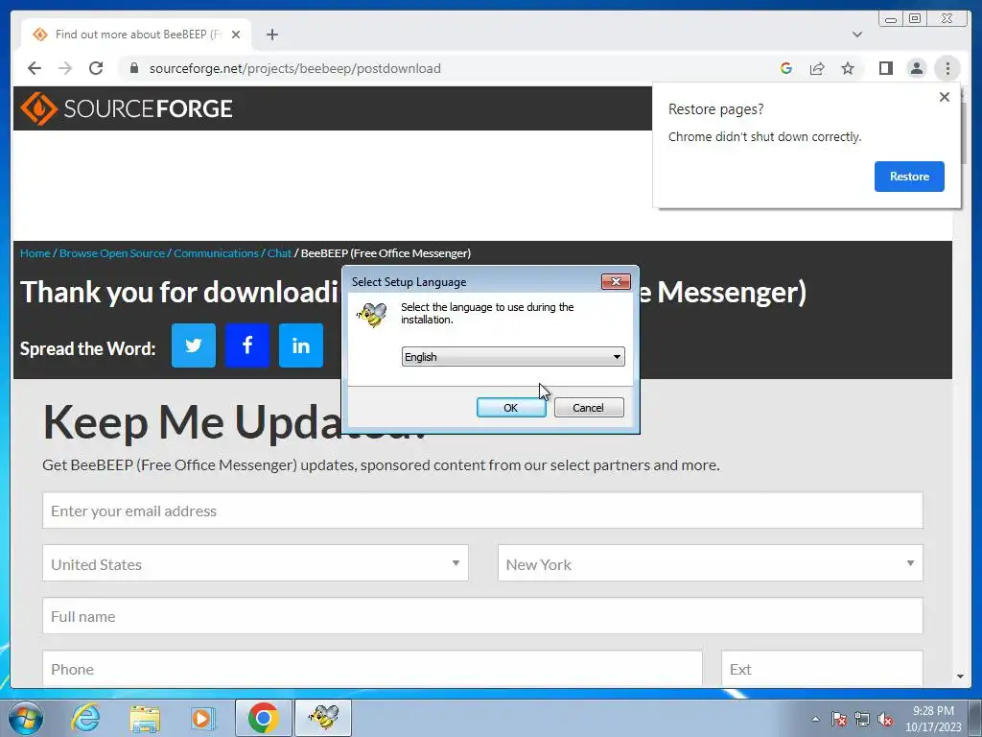982x737 pixels.
Task: Select the 'Find out more about BeeBEEP' tab
Action: coord(136,35)
